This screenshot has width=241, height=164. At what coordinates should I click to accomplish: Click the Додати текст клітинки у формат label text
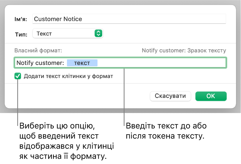[68, 76]
